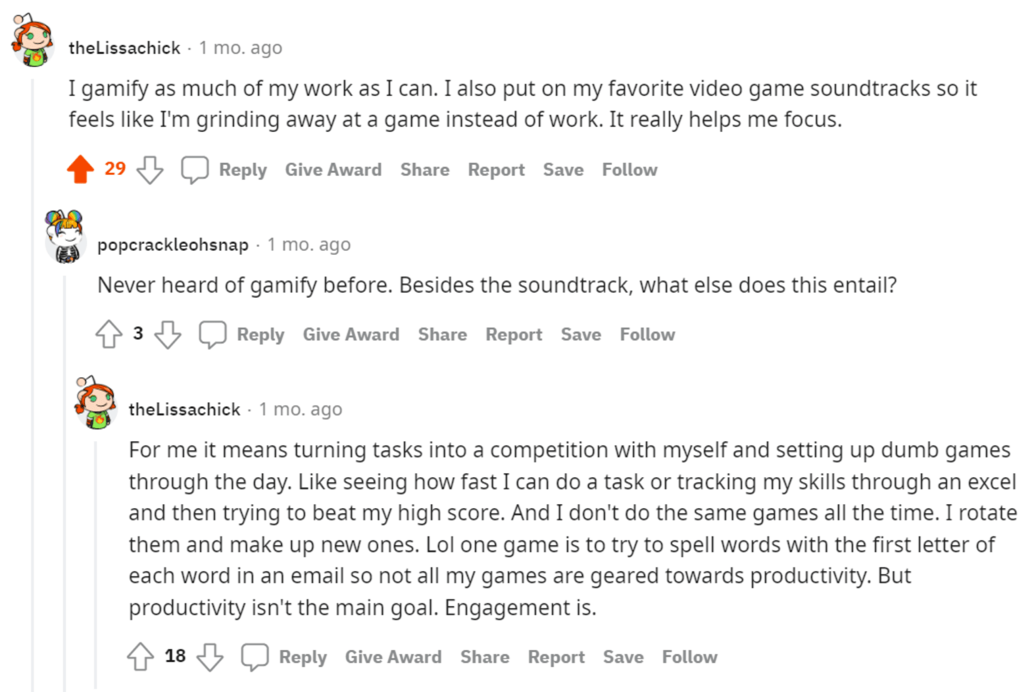
Task: Report theLissachick's 18-point reply
Action: pos(556,657)
